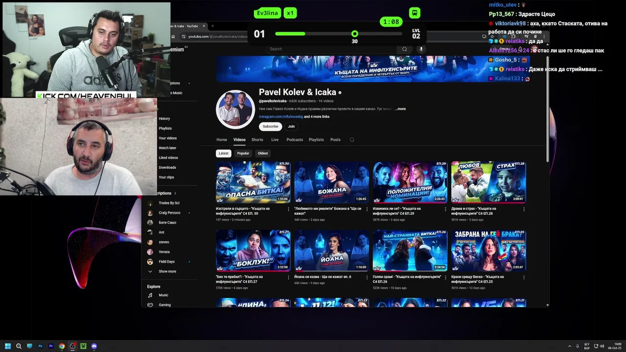Image resolution: width=626 pixels, height=352 pixels.
Task: Open the channel Posts tab
Action: (x=335, y=140)
